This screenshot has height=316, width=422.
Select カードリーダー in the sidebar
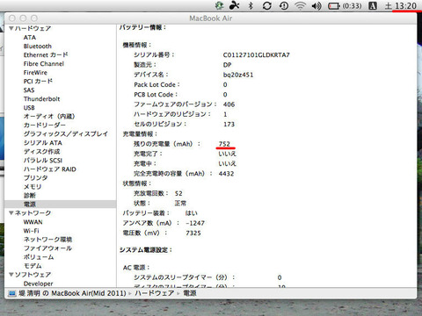coord(45,126)
